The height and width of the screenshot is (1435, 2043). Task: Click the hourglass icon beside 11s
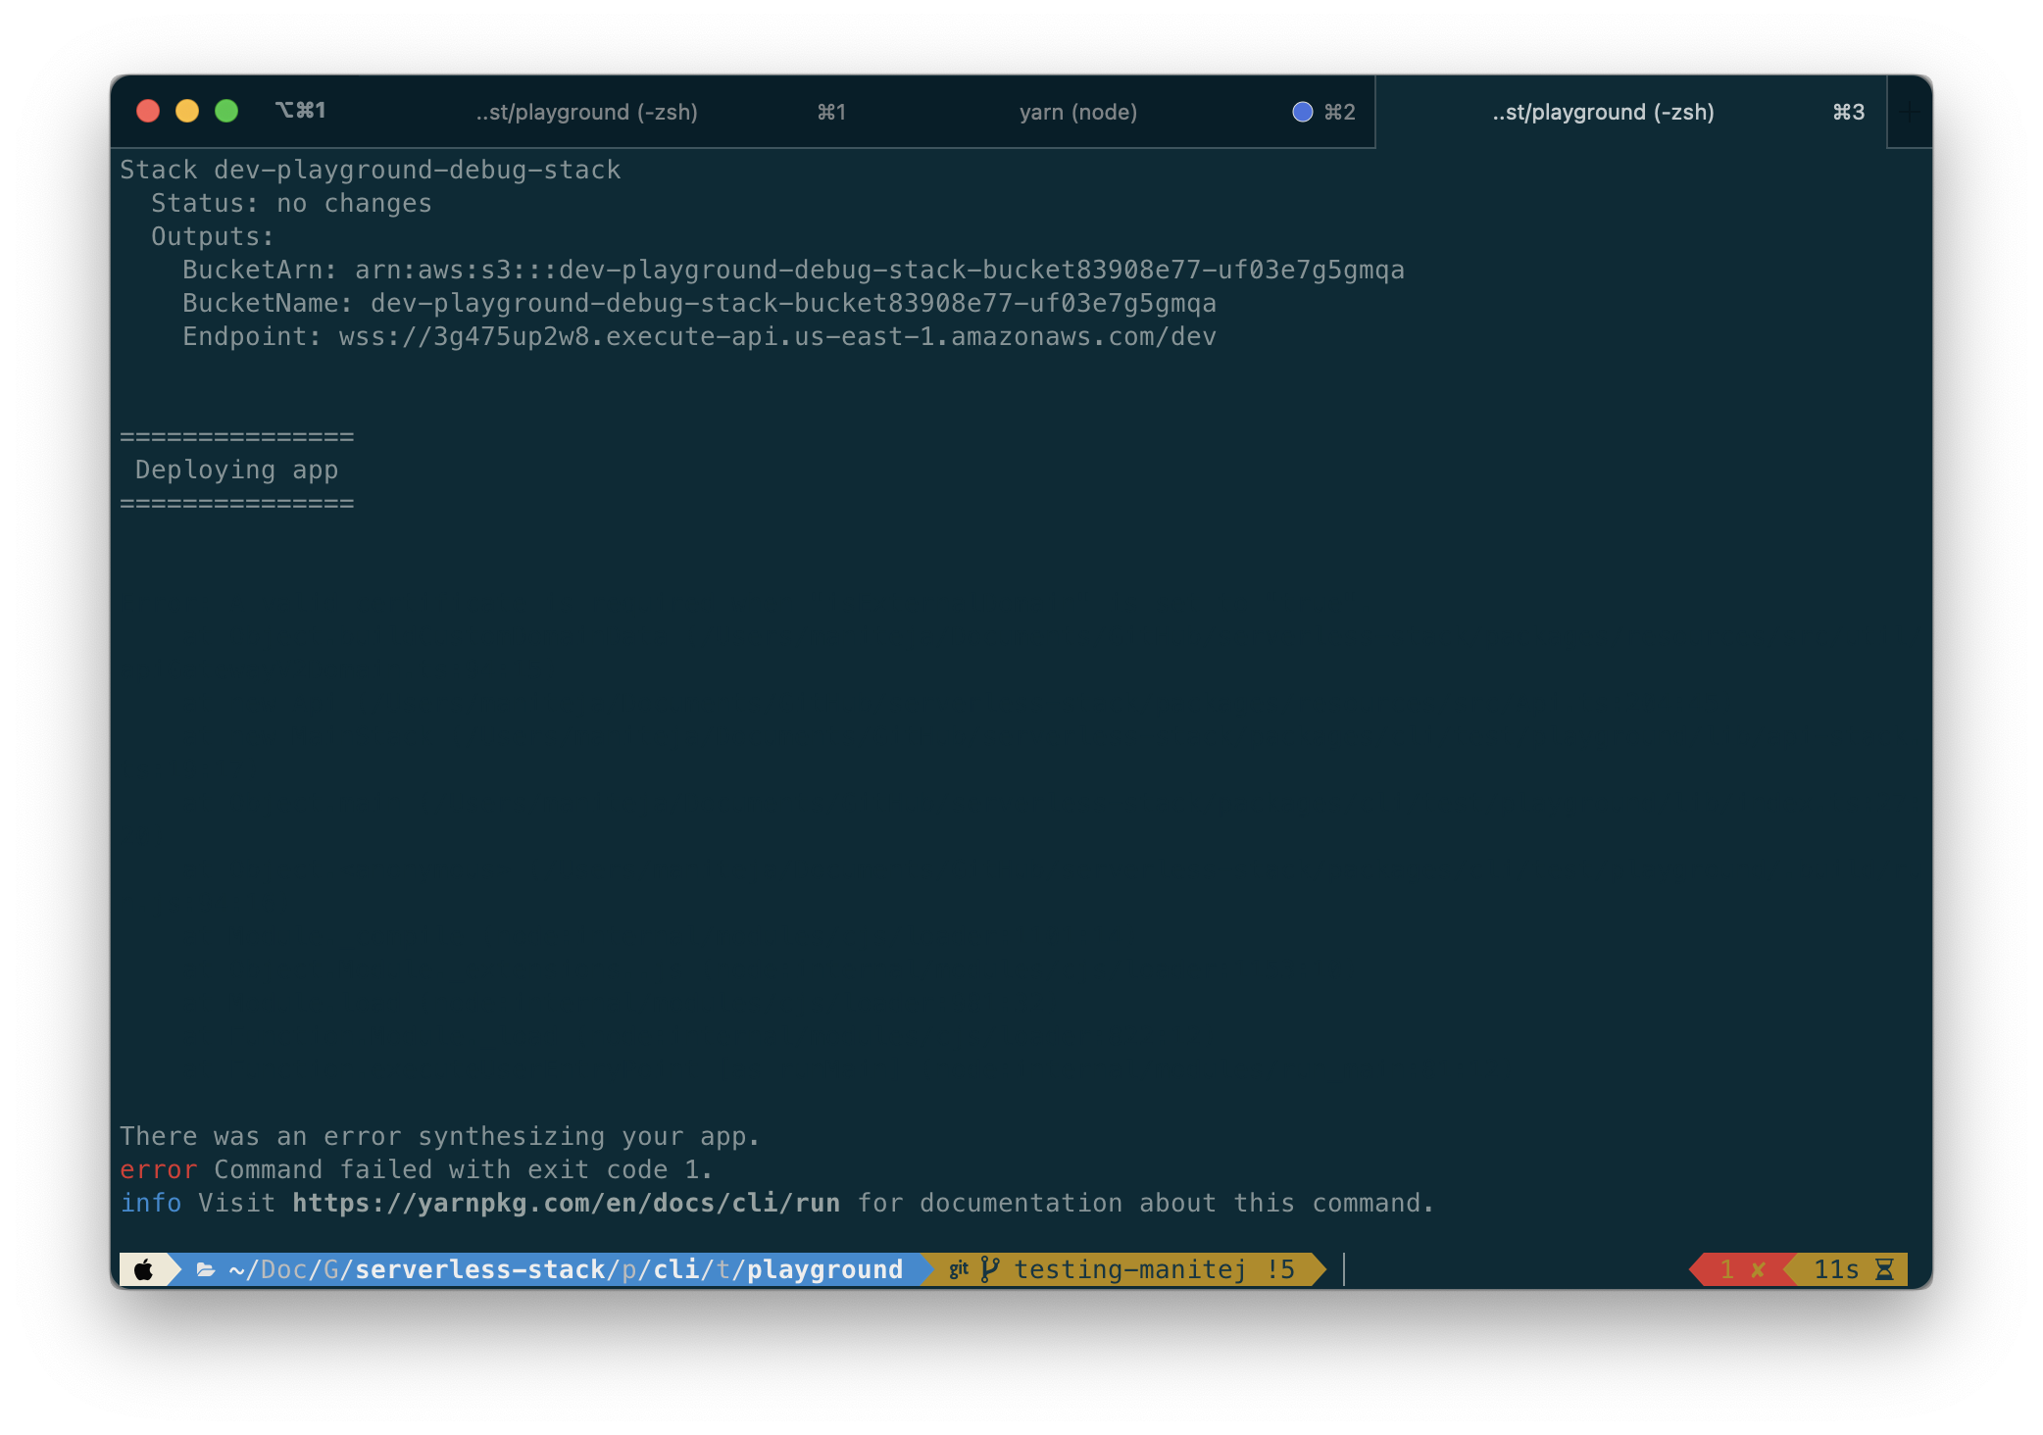1883,1269
